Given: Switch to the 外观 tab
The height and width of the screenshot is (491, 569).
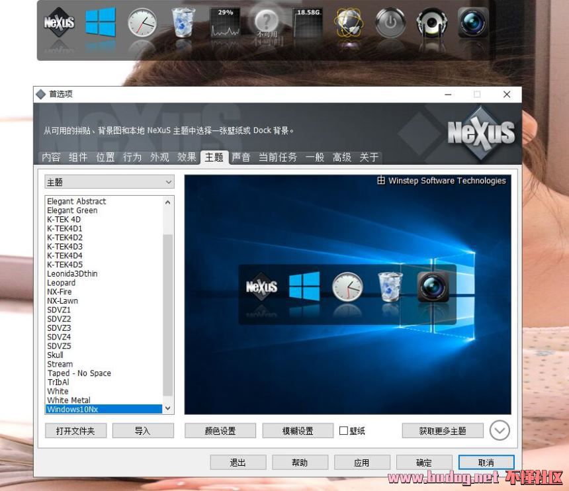Looking at the screenshot, I should (x=159, y=157).
